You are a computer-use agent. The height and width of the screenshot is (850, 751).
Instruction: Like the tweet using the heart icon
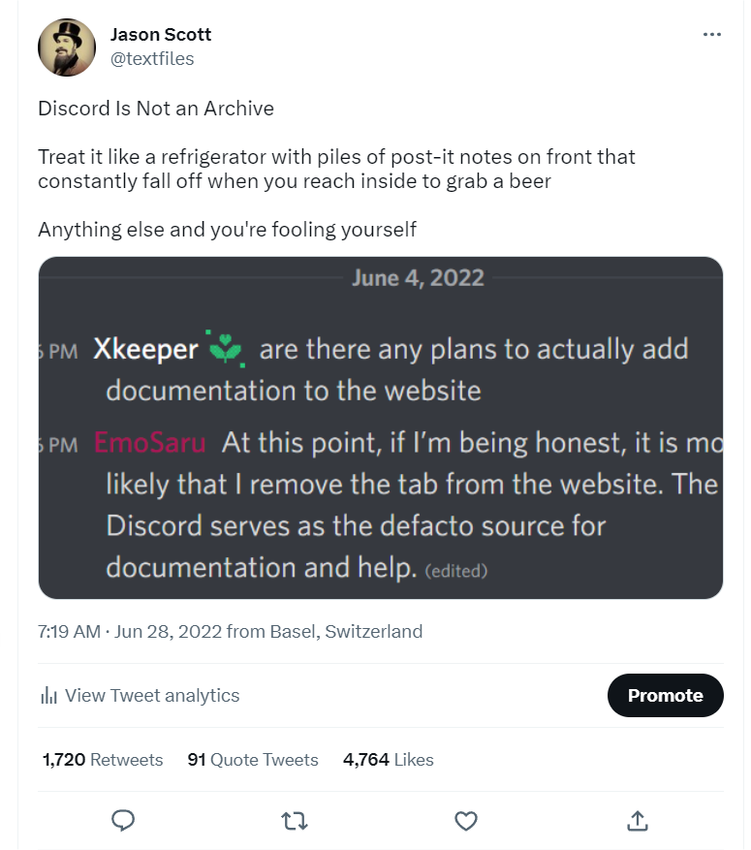click(x=465, y=820)
